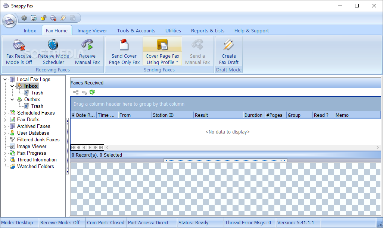
Task: Click Cover Page Fax Using Profile icon
Action: click(x=162, y=45)
